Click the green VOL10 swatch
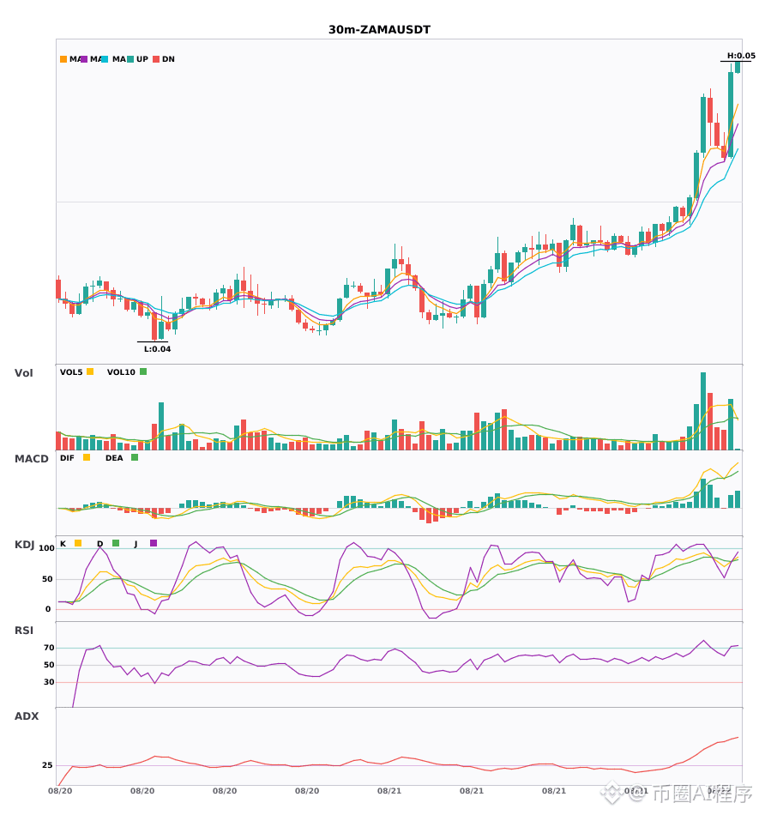Viewport: 759px width, 815px height. point(143,371)
